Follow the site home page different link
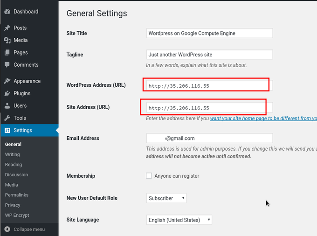 click(x=263, y=118)
